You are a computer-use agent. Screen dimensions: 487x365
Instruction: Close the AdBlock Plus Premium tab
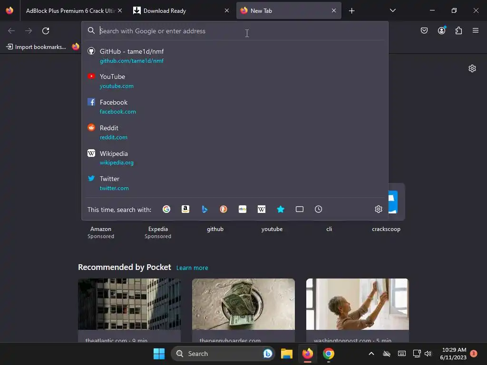coord(120,10)
